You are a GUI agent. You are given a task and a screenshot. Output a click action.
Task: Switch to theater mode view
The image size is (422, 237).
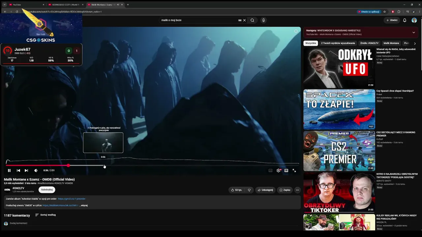coord(286,171)
